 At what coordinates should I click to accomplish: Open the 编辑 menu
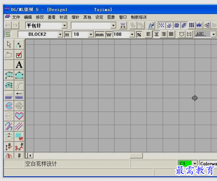pyautogui.click(x=28, y=17)
